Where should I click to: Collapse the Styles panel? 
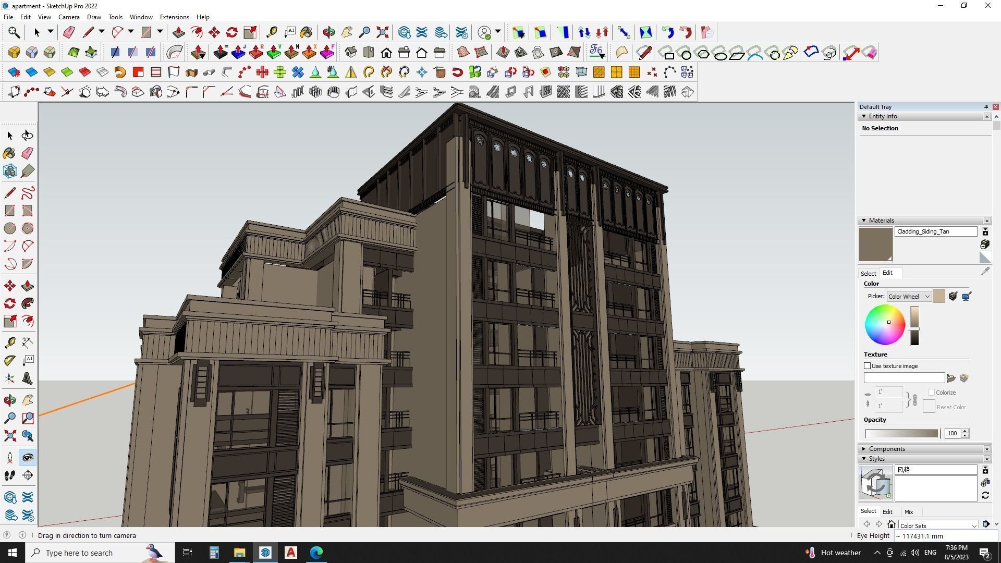pyautogui.click(x=864, y=459)
